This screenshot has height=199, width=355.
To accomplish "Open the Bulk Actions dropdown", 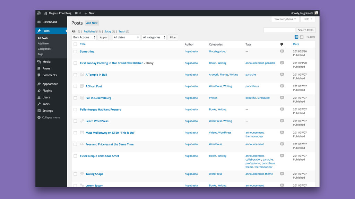I will (84, 37).
